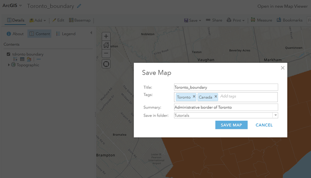Click the tdronto boundary layer name
Viewport: 311px width, 178px height.
click(28, 54)
